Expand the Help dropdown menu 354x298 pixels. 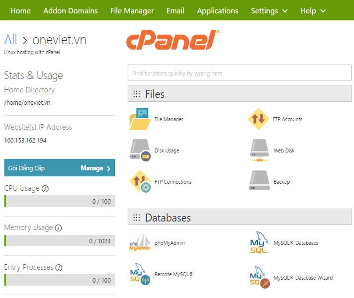[x=313, y=10]
